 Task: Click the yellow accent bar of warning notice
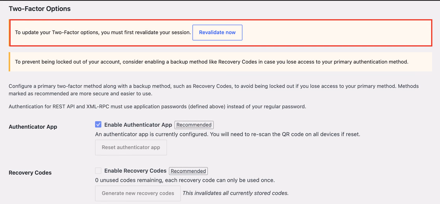coord(9,62)
